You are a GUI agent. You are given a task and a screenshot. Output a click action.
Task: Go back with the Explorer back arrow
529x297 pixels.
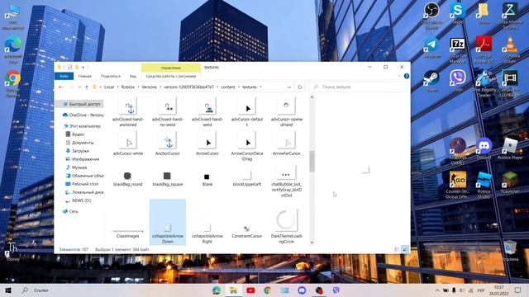(x=60, y=87)
